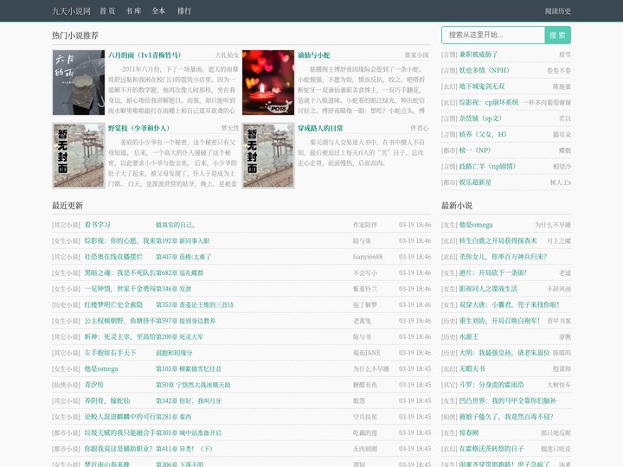Open chapter 第192章 新同事入职
The height and width of the screenshot is (467, 623).
(183, 240)
